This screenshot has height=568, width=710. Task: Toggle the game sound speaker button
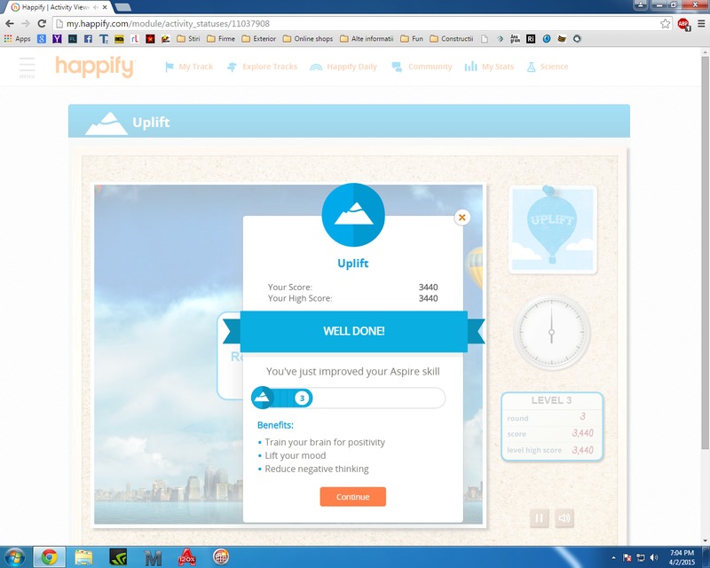(564, 517)
